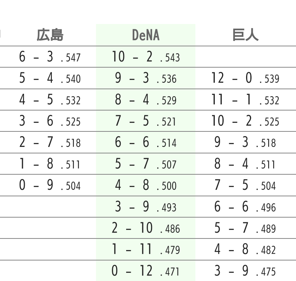
Task: Select the 巨人 column header
Action: 245,35
